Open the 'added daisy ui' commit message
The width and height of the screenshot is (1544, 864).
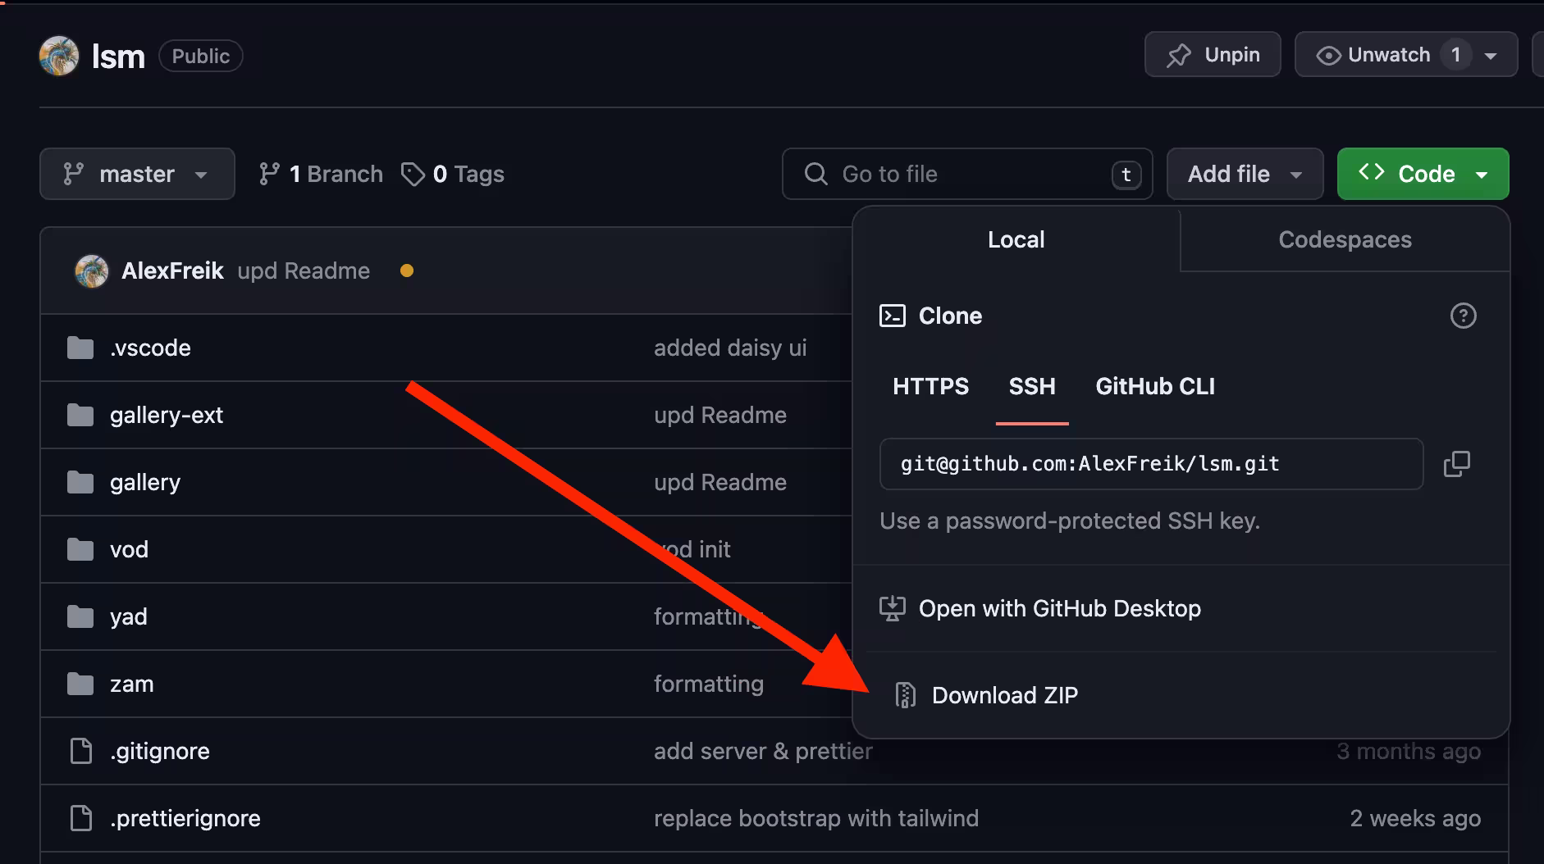pyautogui.click(x=730, y=348)
